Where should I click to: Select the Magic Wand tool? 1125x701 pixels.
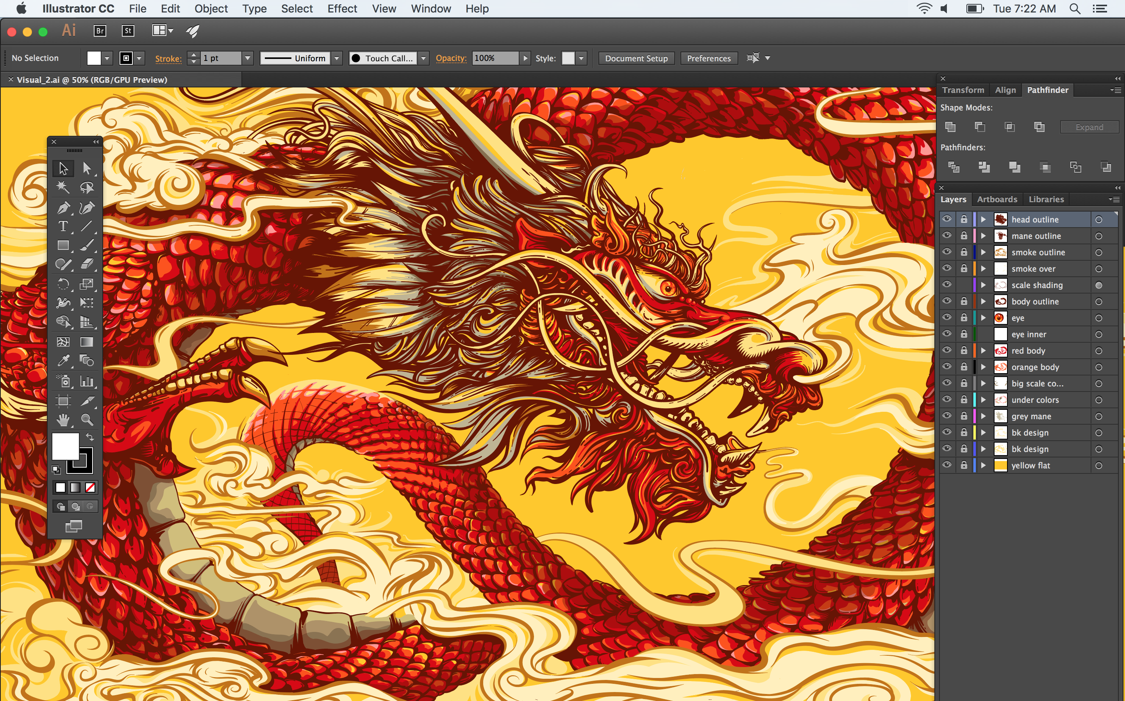pos(63,187)
